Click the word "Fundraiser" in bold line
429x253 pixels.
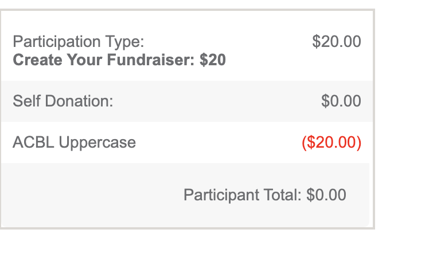pyautogui.click(x=150, y=60)
